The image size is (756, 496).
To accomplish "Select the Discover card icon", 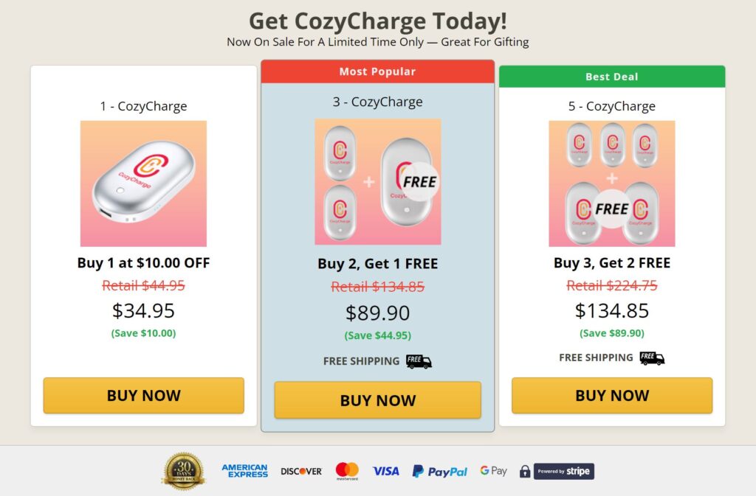I will tap(300, 470).
